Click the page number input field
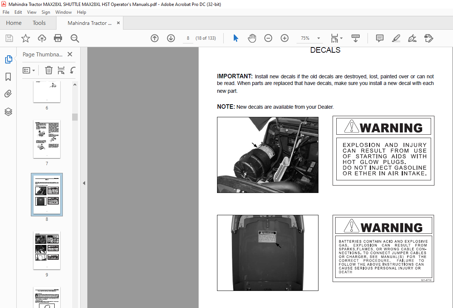The height and width of the screenshot is (308, 453). click(x=188, y=38)
